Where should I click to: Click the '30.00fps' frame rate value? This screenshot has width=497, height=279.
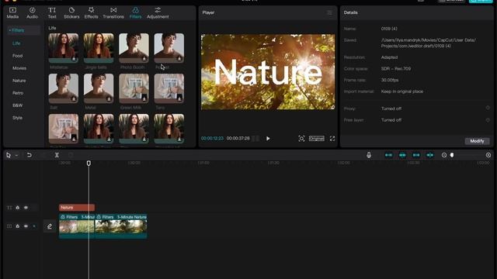tap(390, 80)
